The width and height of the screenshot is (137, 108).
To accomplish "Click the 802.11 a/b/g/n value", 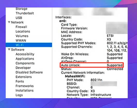I will (x=117, y=43).
